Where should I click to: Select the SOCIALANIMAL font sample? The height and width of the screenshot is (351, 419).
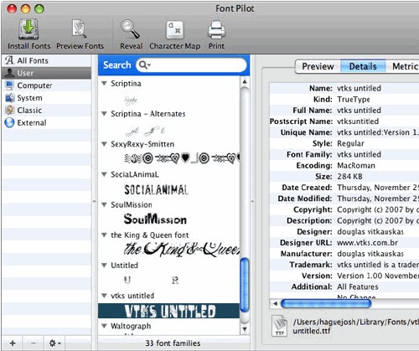156,189
